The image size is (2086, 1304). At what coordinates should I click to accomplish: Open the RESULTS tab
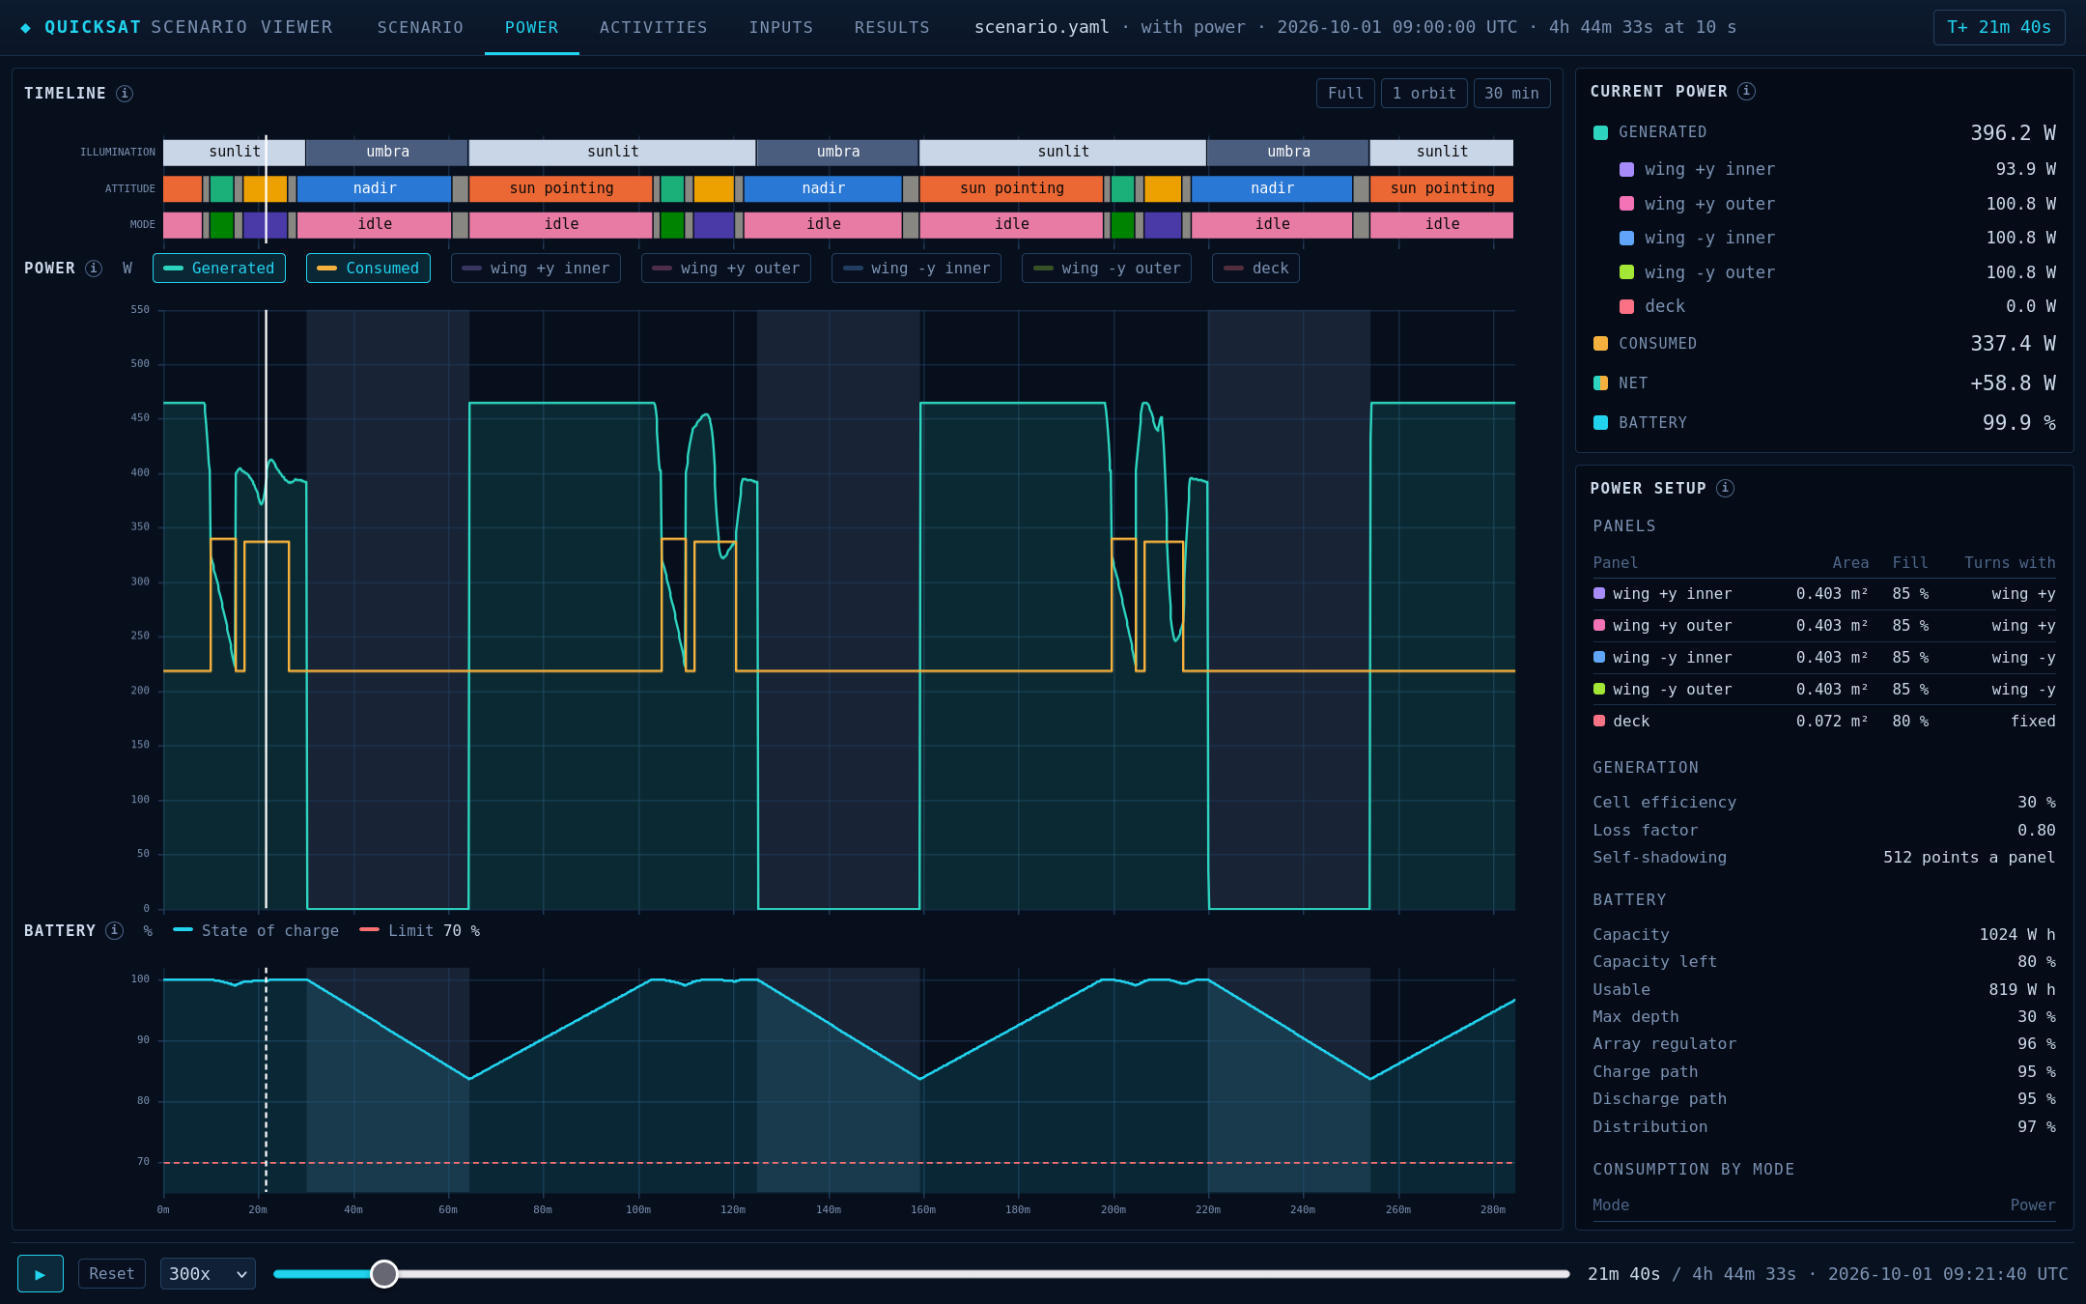coord(892,27)
